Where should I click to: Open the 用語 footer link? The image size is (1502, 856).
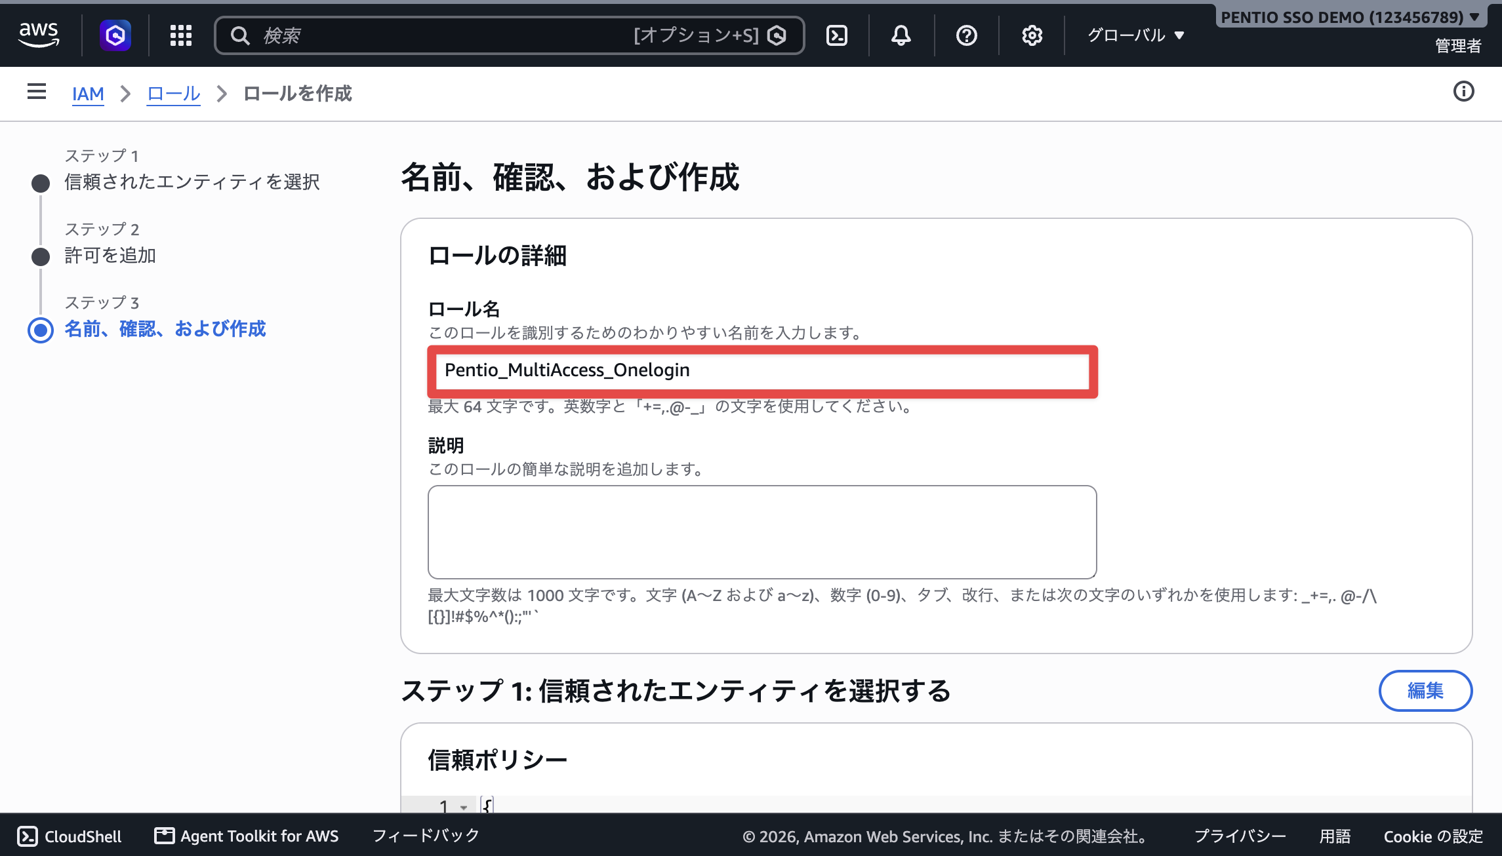[x=1335, y=836]
